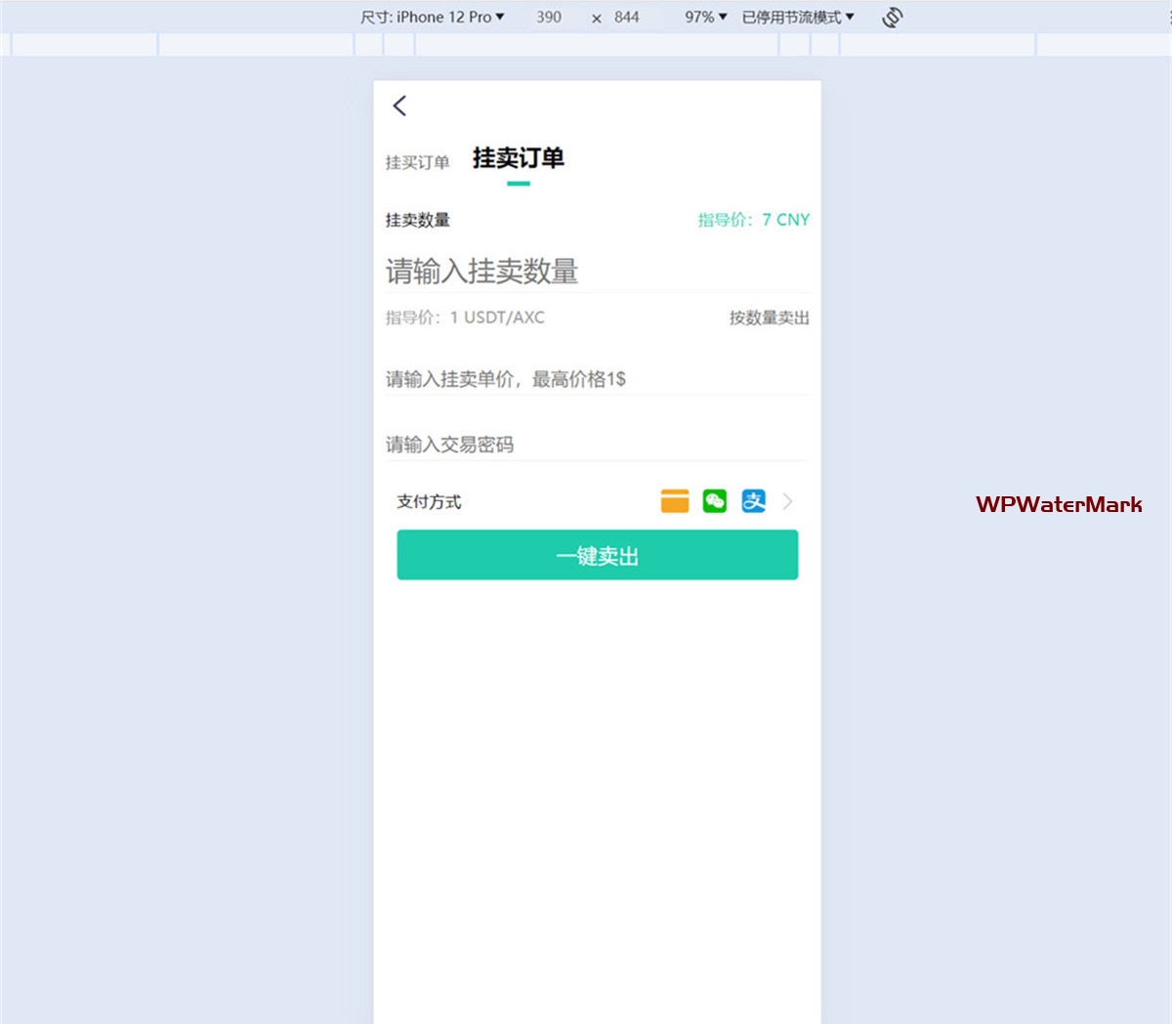The width and height of the screenshot is (1172, 1024).
Task: Select the blue Alipay icon
Action: 753,501
